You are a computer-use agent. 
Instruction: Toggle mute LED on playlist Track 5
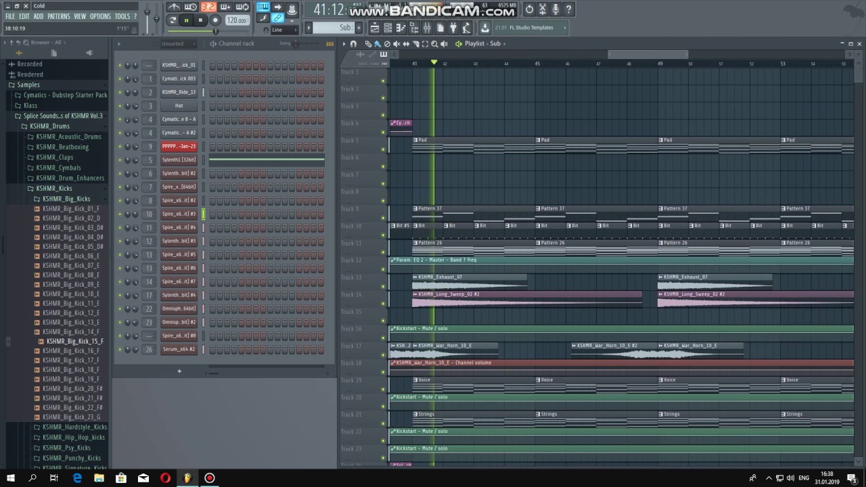pyautogui.click(x=383, y=149)
